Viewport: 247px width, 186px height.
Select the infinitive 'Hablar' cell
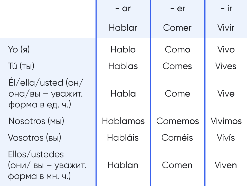pos(123,28)
